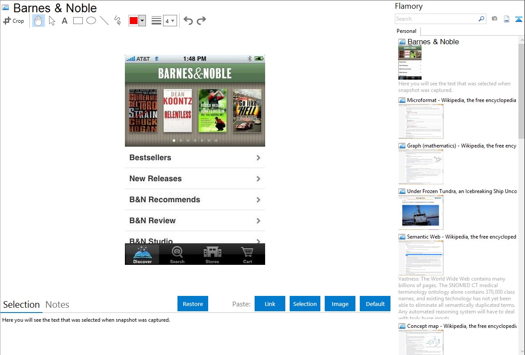Viewport: 525px width, 355px height.
Task: Click The Strain book cover
Action: tap(143, 110)
